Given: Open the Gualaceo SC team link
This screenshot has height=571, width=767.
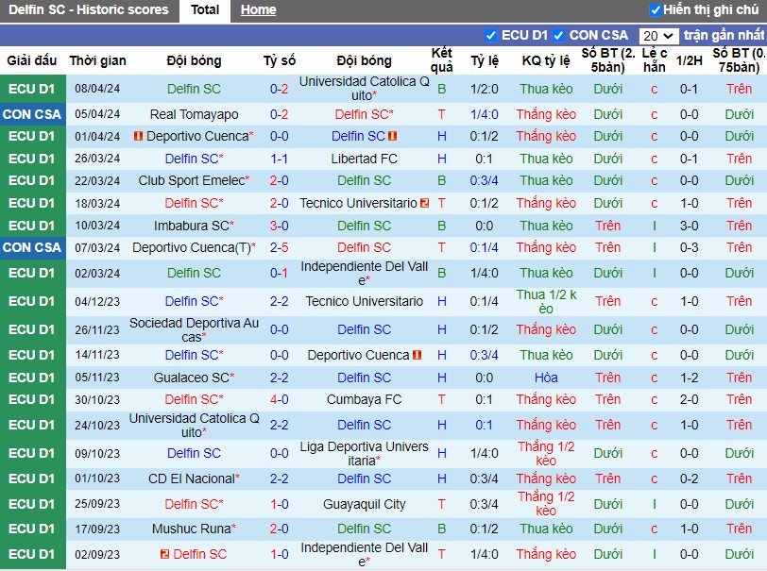Looking at the screenshot, I should point(191,378).
